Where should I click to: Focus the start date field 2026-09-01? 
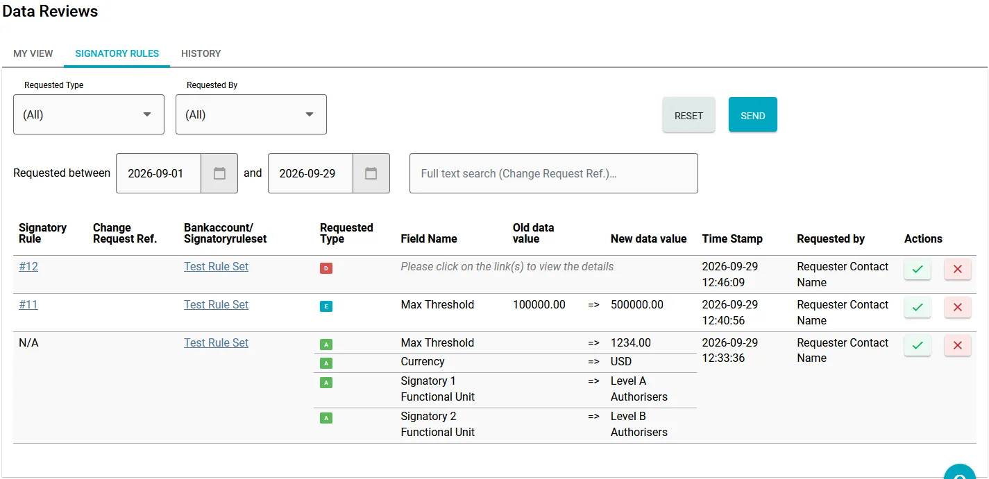tap(159, 173)
